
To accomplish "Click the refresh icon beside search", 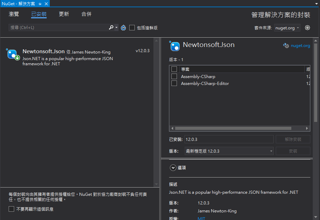I will (123, 28).
